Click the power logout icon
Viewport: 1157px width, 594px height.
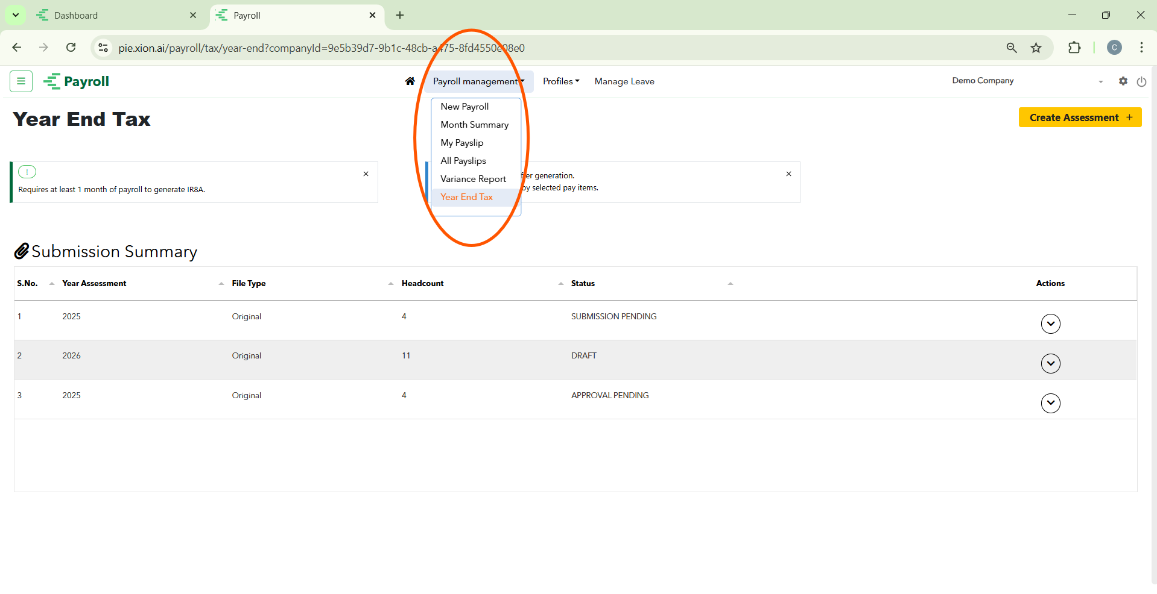[x=1141, y=82]
